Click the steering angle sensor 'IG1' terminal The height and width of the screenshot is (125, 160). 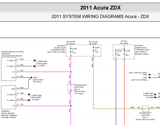pos(14,106)
